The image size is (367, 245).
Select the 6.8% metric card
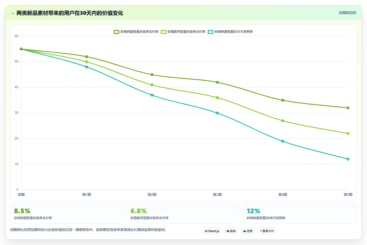pyautogui.click(x=183, y=214)
